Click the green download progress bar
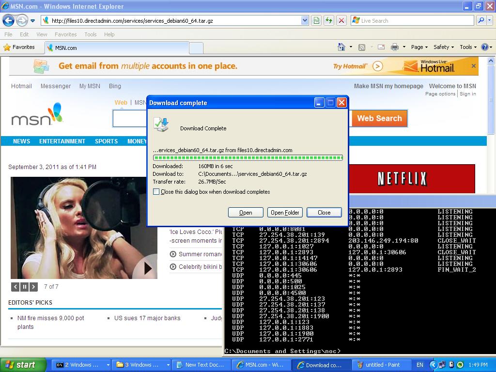Screen dimensions: 496x372 coord(248,157)
